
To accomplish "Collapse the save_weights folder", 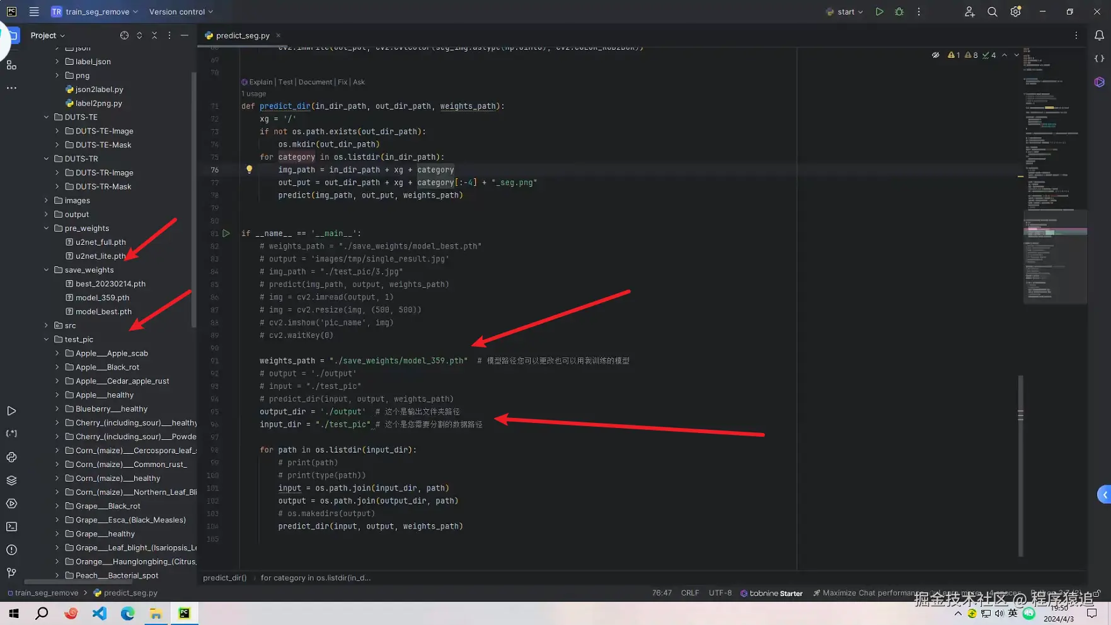I will (x=46, y=270).
